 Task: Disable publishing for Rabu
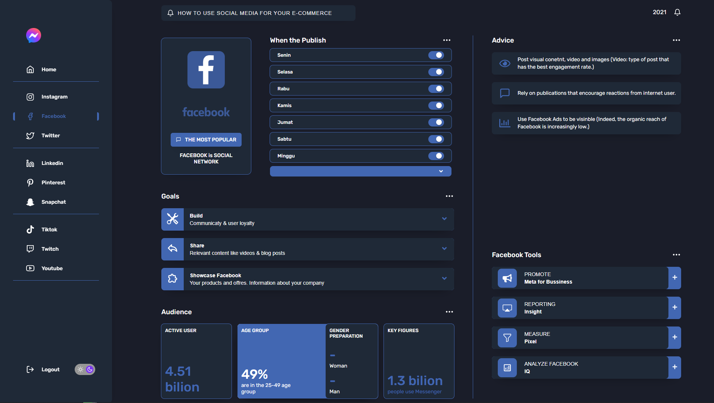[x=437, y=88]
